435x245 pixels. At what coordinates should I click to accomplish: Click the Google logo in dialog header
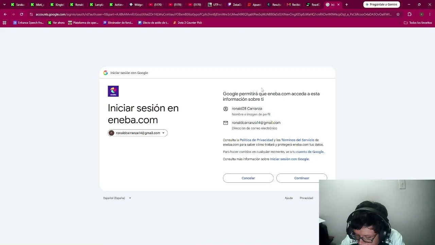click(x=105, y=73)
